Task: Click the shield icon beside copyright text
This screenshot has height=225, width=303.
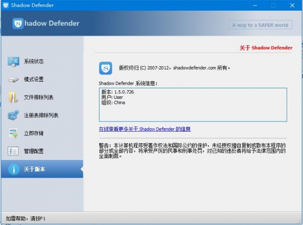Action: pos(106,68)
